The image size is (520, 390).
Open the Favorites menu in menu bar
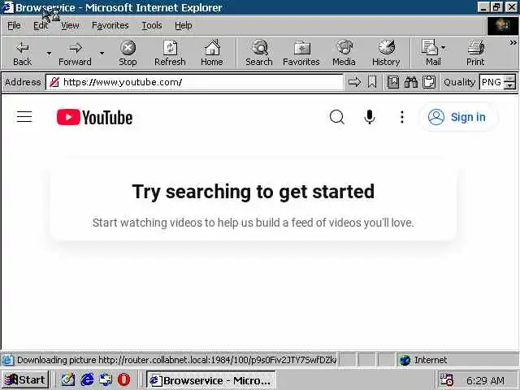pos(110,25)
